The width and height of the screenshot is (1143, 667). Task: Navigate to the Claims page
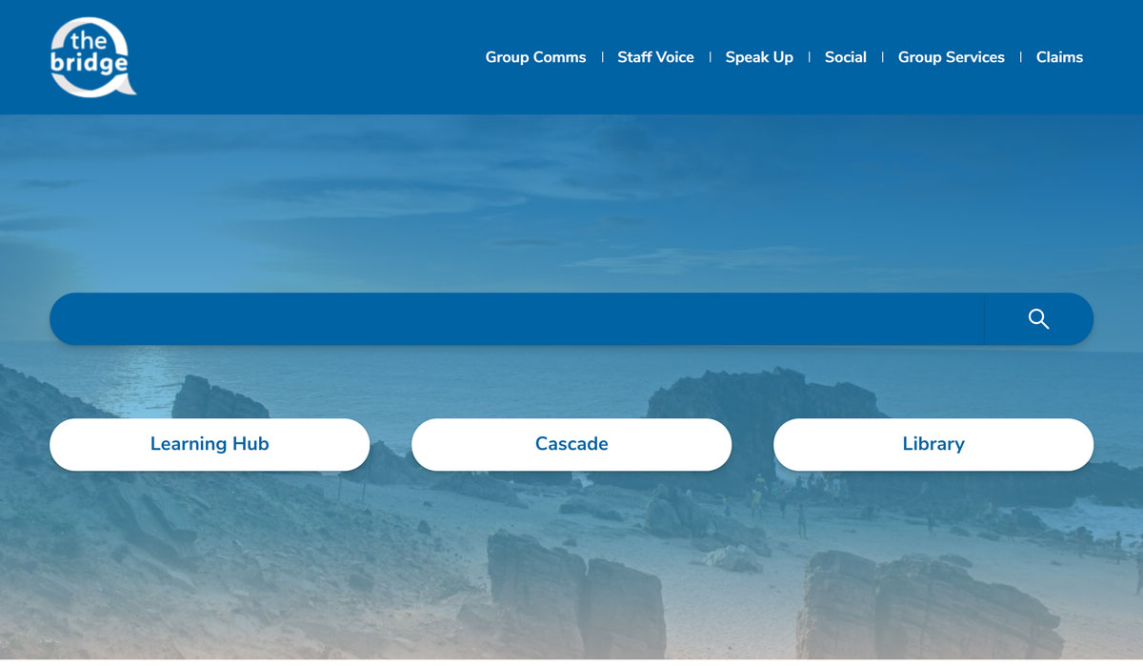[1059, 57]
